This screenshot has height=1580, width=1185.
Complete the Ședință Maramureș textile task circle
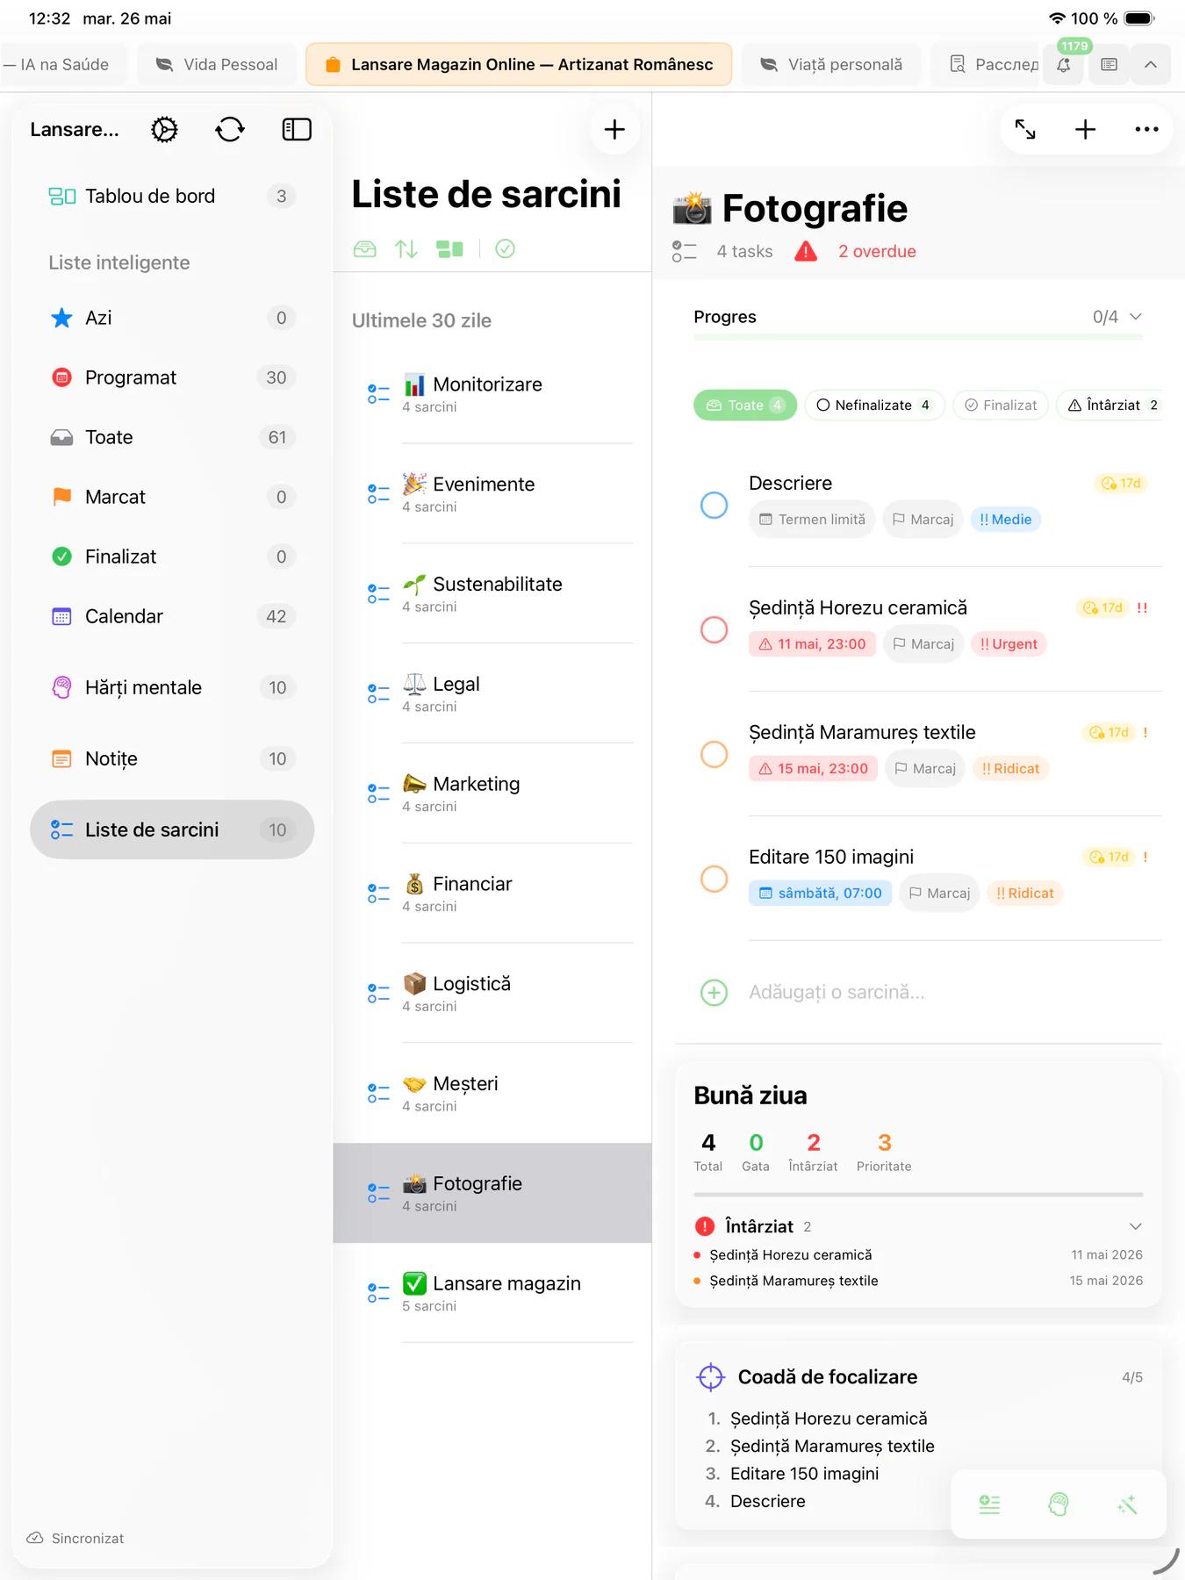tap(714, 754)
